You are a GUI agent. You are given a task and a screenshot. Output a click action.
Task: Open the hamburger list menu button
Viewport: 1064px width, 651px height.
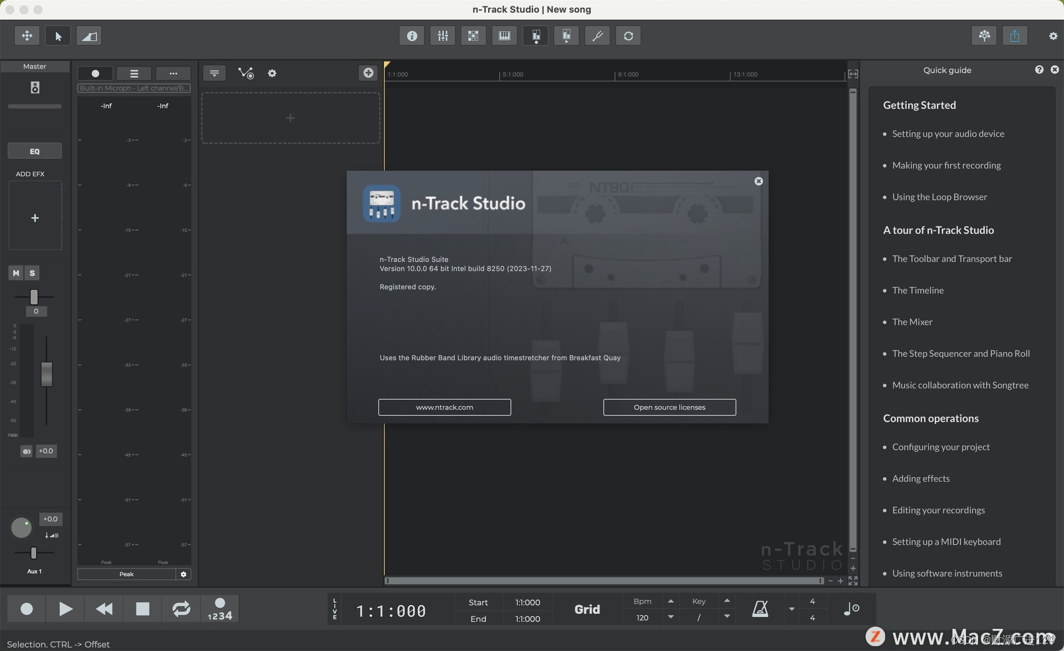click(134, 73)
